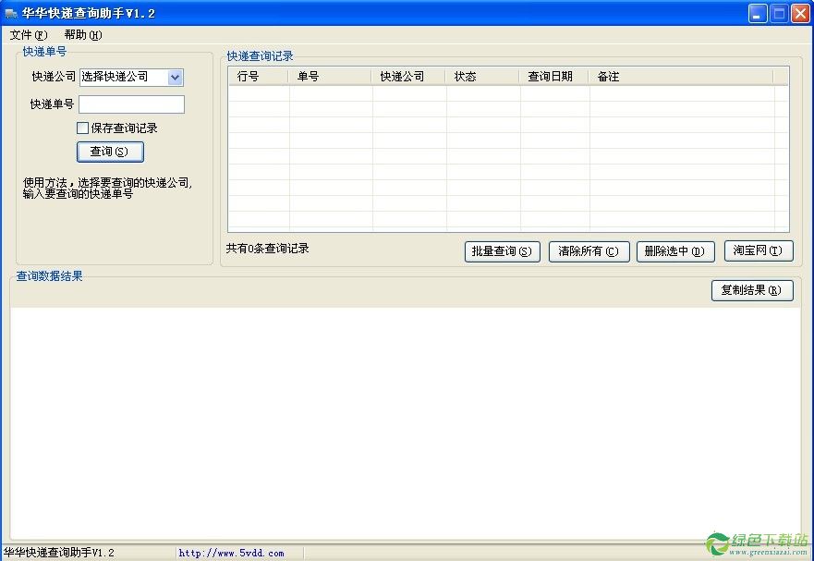Click the 快递公司 column header
This screenshot has width=814, height=561.
(408, 77)
